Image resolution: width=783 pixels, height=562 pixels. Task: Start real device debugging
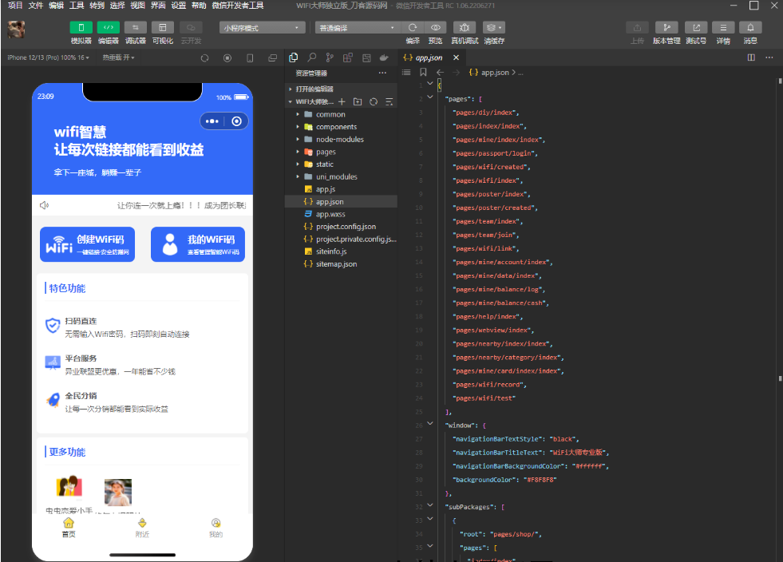[465, 27]
